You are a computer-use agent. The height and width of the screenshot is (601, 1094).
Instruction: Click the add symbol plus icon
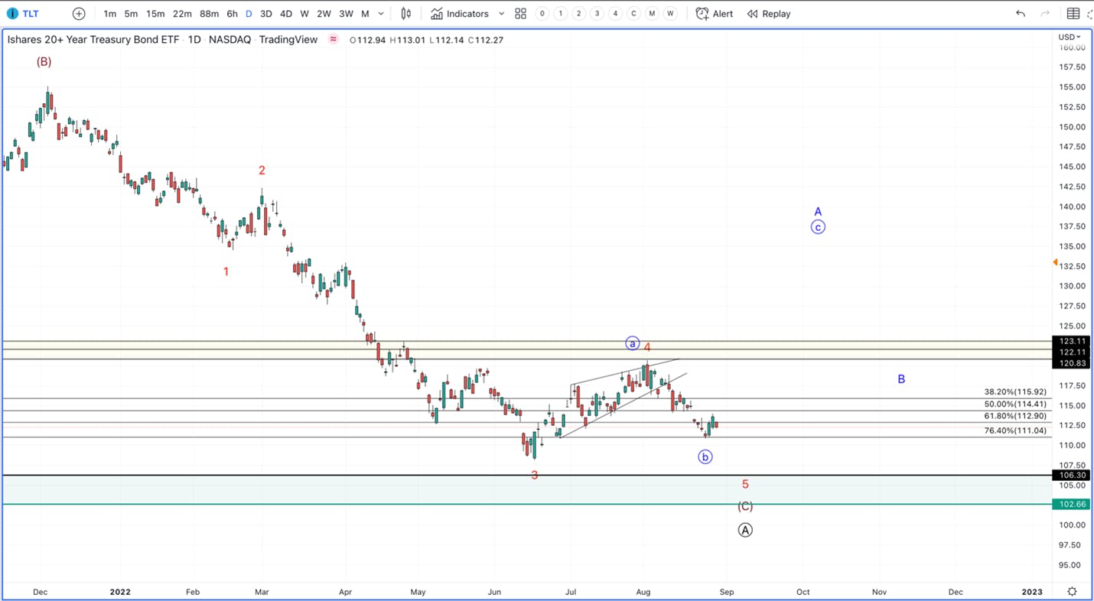click(79, 14)
